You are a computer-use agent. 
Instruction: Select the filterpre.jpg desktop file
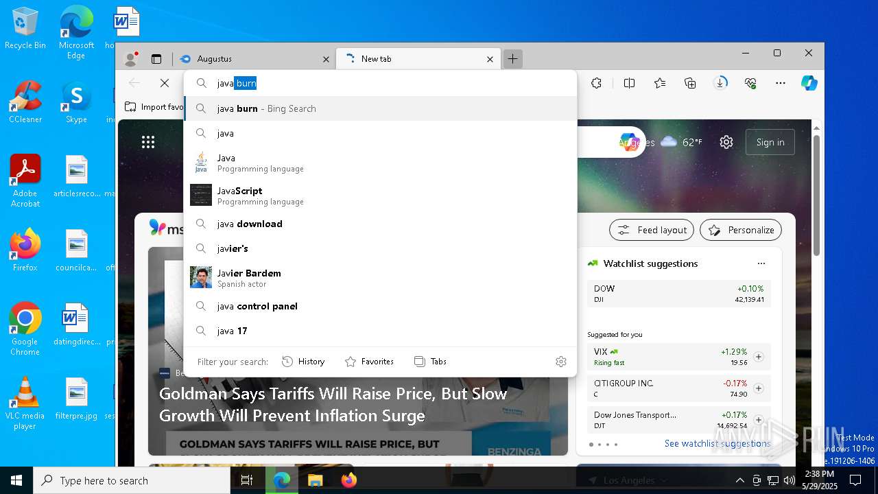(x=76, y=399)
